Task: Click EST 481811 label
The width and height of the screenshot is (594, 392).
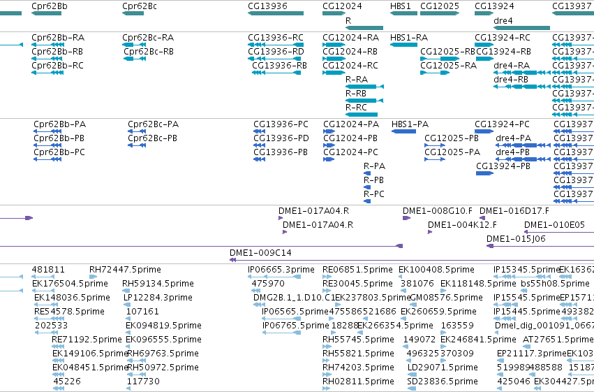Action: tap(48, 270)
